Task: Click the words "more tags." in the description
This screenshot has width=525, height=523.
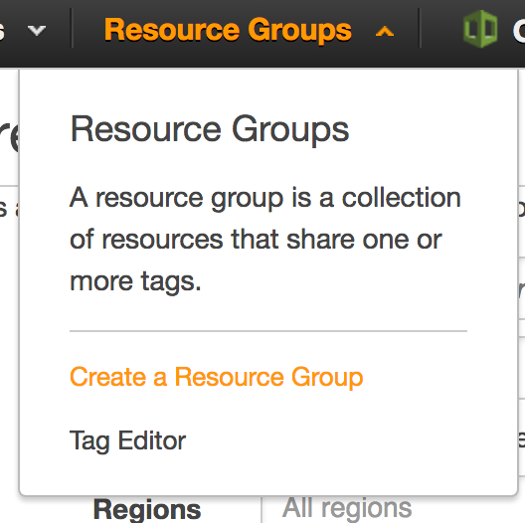Action: click(x=135, y=281)
